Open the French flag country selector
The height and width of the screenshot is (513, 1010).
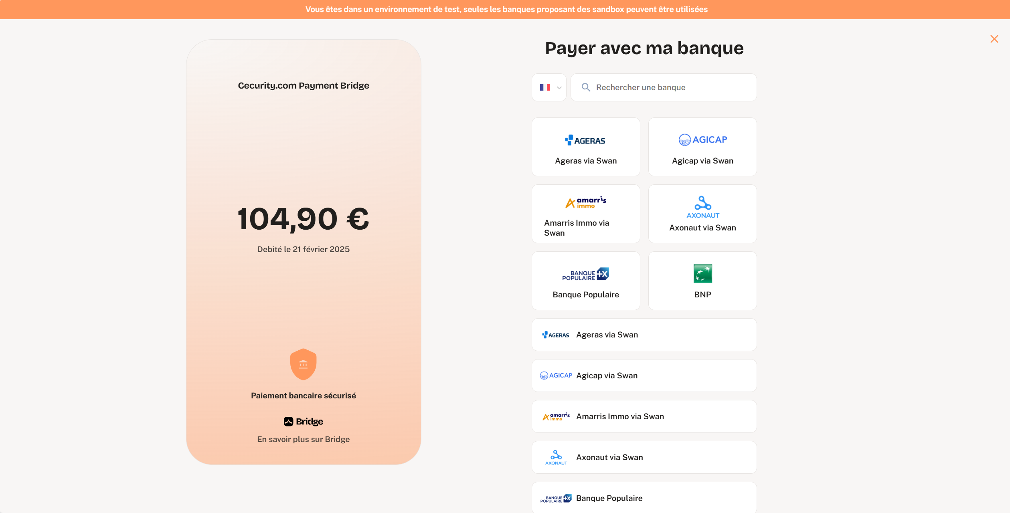point(549,87)
